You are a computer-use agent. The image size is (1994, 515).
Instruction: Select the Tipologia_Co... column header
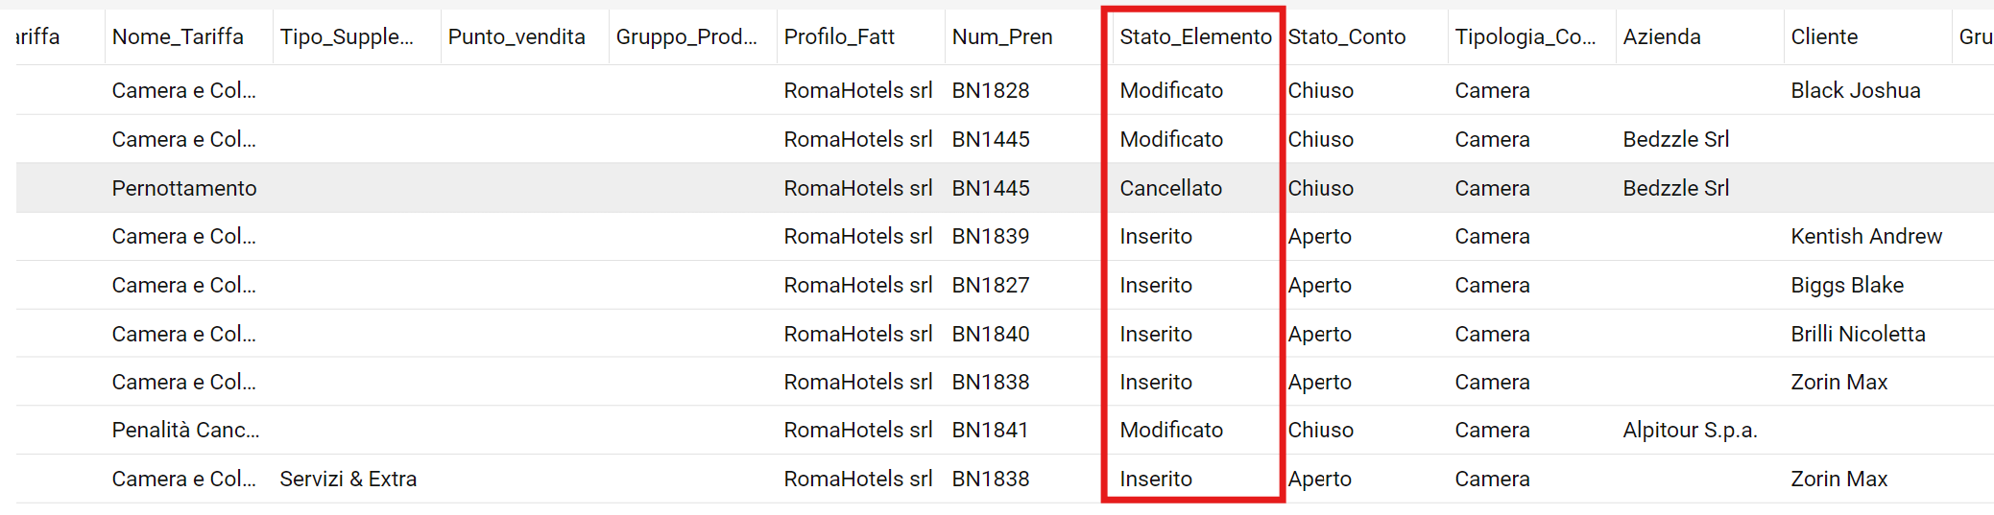(1525, 37)
